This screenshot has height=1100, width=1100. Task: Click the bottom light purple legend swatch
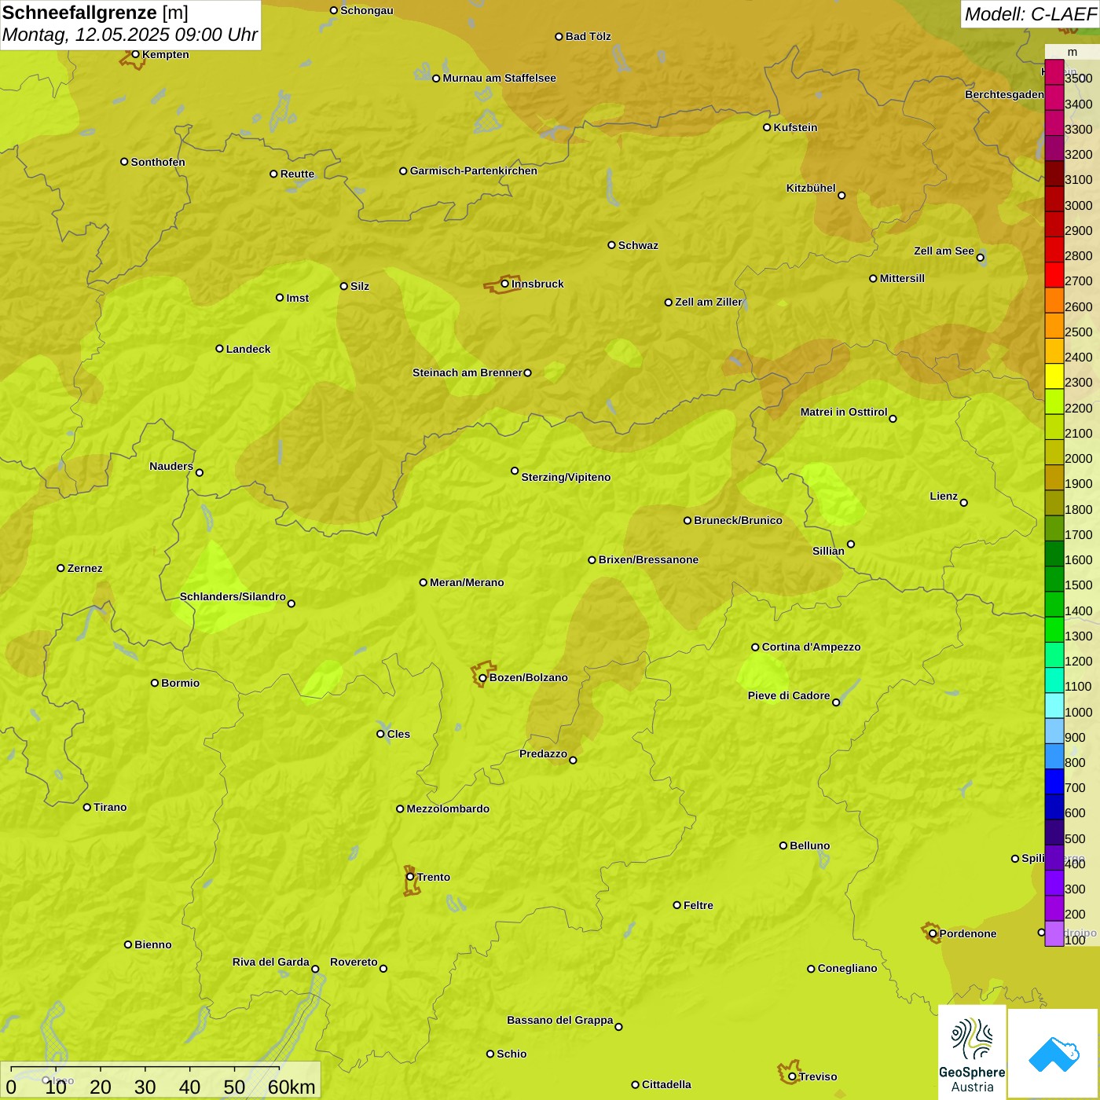click(1054, 933)
